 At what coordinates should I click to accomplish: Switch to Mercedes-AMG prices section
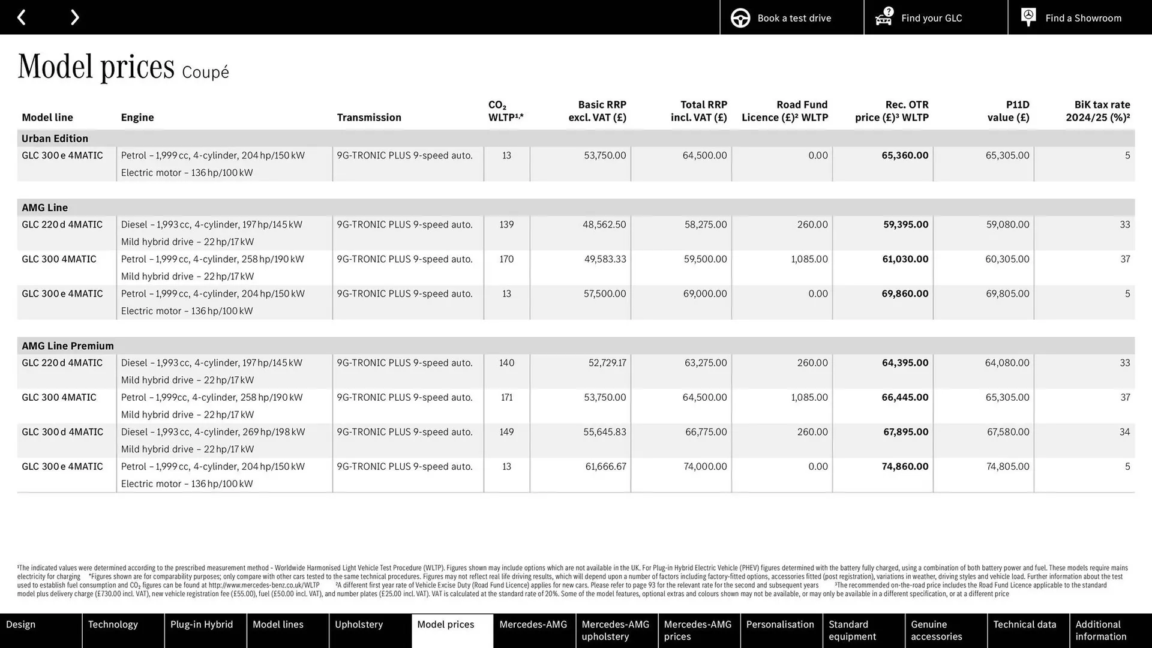(x=698, y=630)
